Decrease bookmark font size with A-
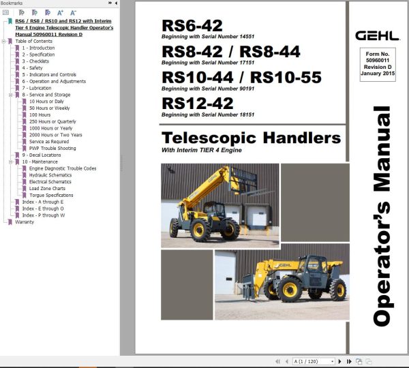Image resolution: width=409 pixels, height=368 pixels. click(x=74, y=12)
